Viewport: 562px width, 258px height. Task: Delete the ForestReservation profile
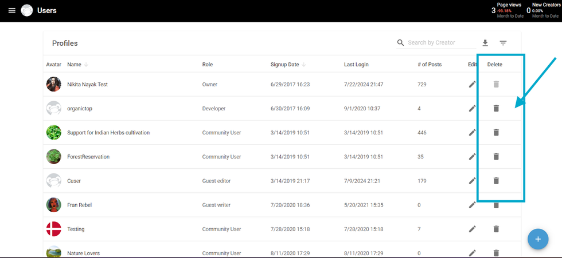click(496, 156)
